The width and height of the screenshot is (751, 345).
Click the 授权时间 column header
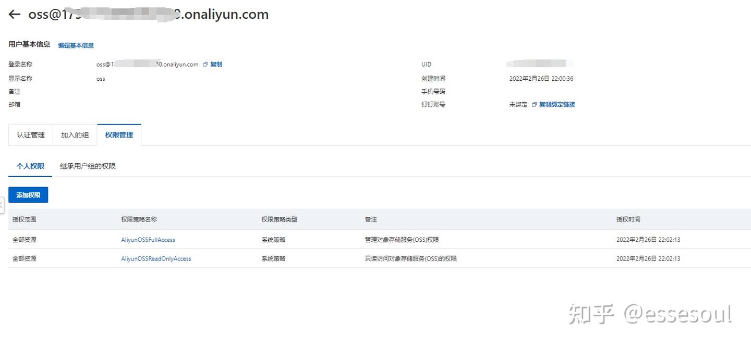(628, 219)
